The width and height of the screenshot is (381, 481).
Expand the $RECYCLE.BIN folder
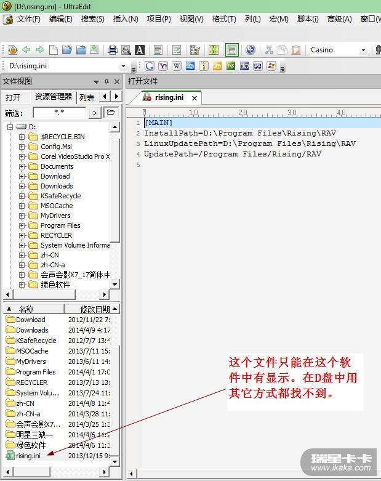tap(22, 137)
